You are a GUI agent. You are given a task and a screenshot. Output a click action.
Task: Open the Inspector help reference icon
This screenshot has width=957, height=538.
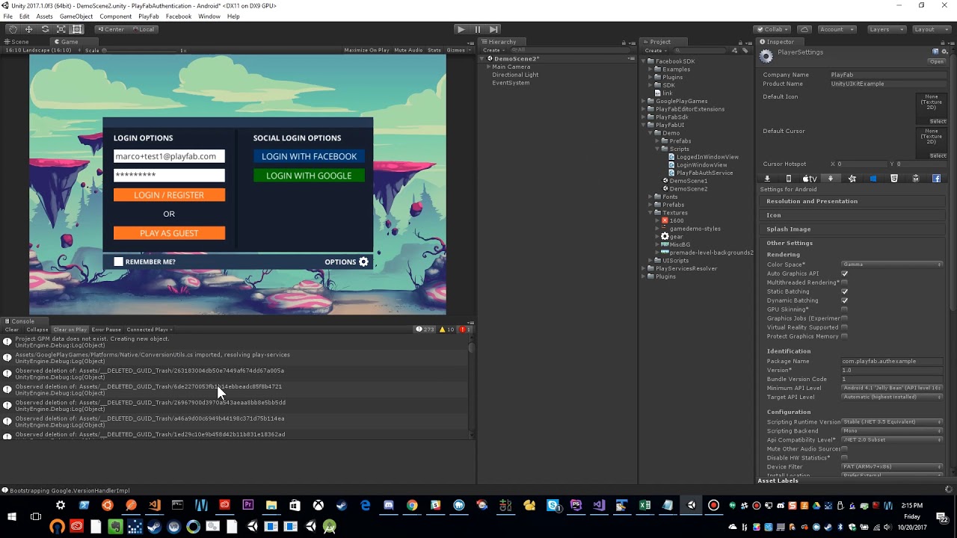(935, 52)
